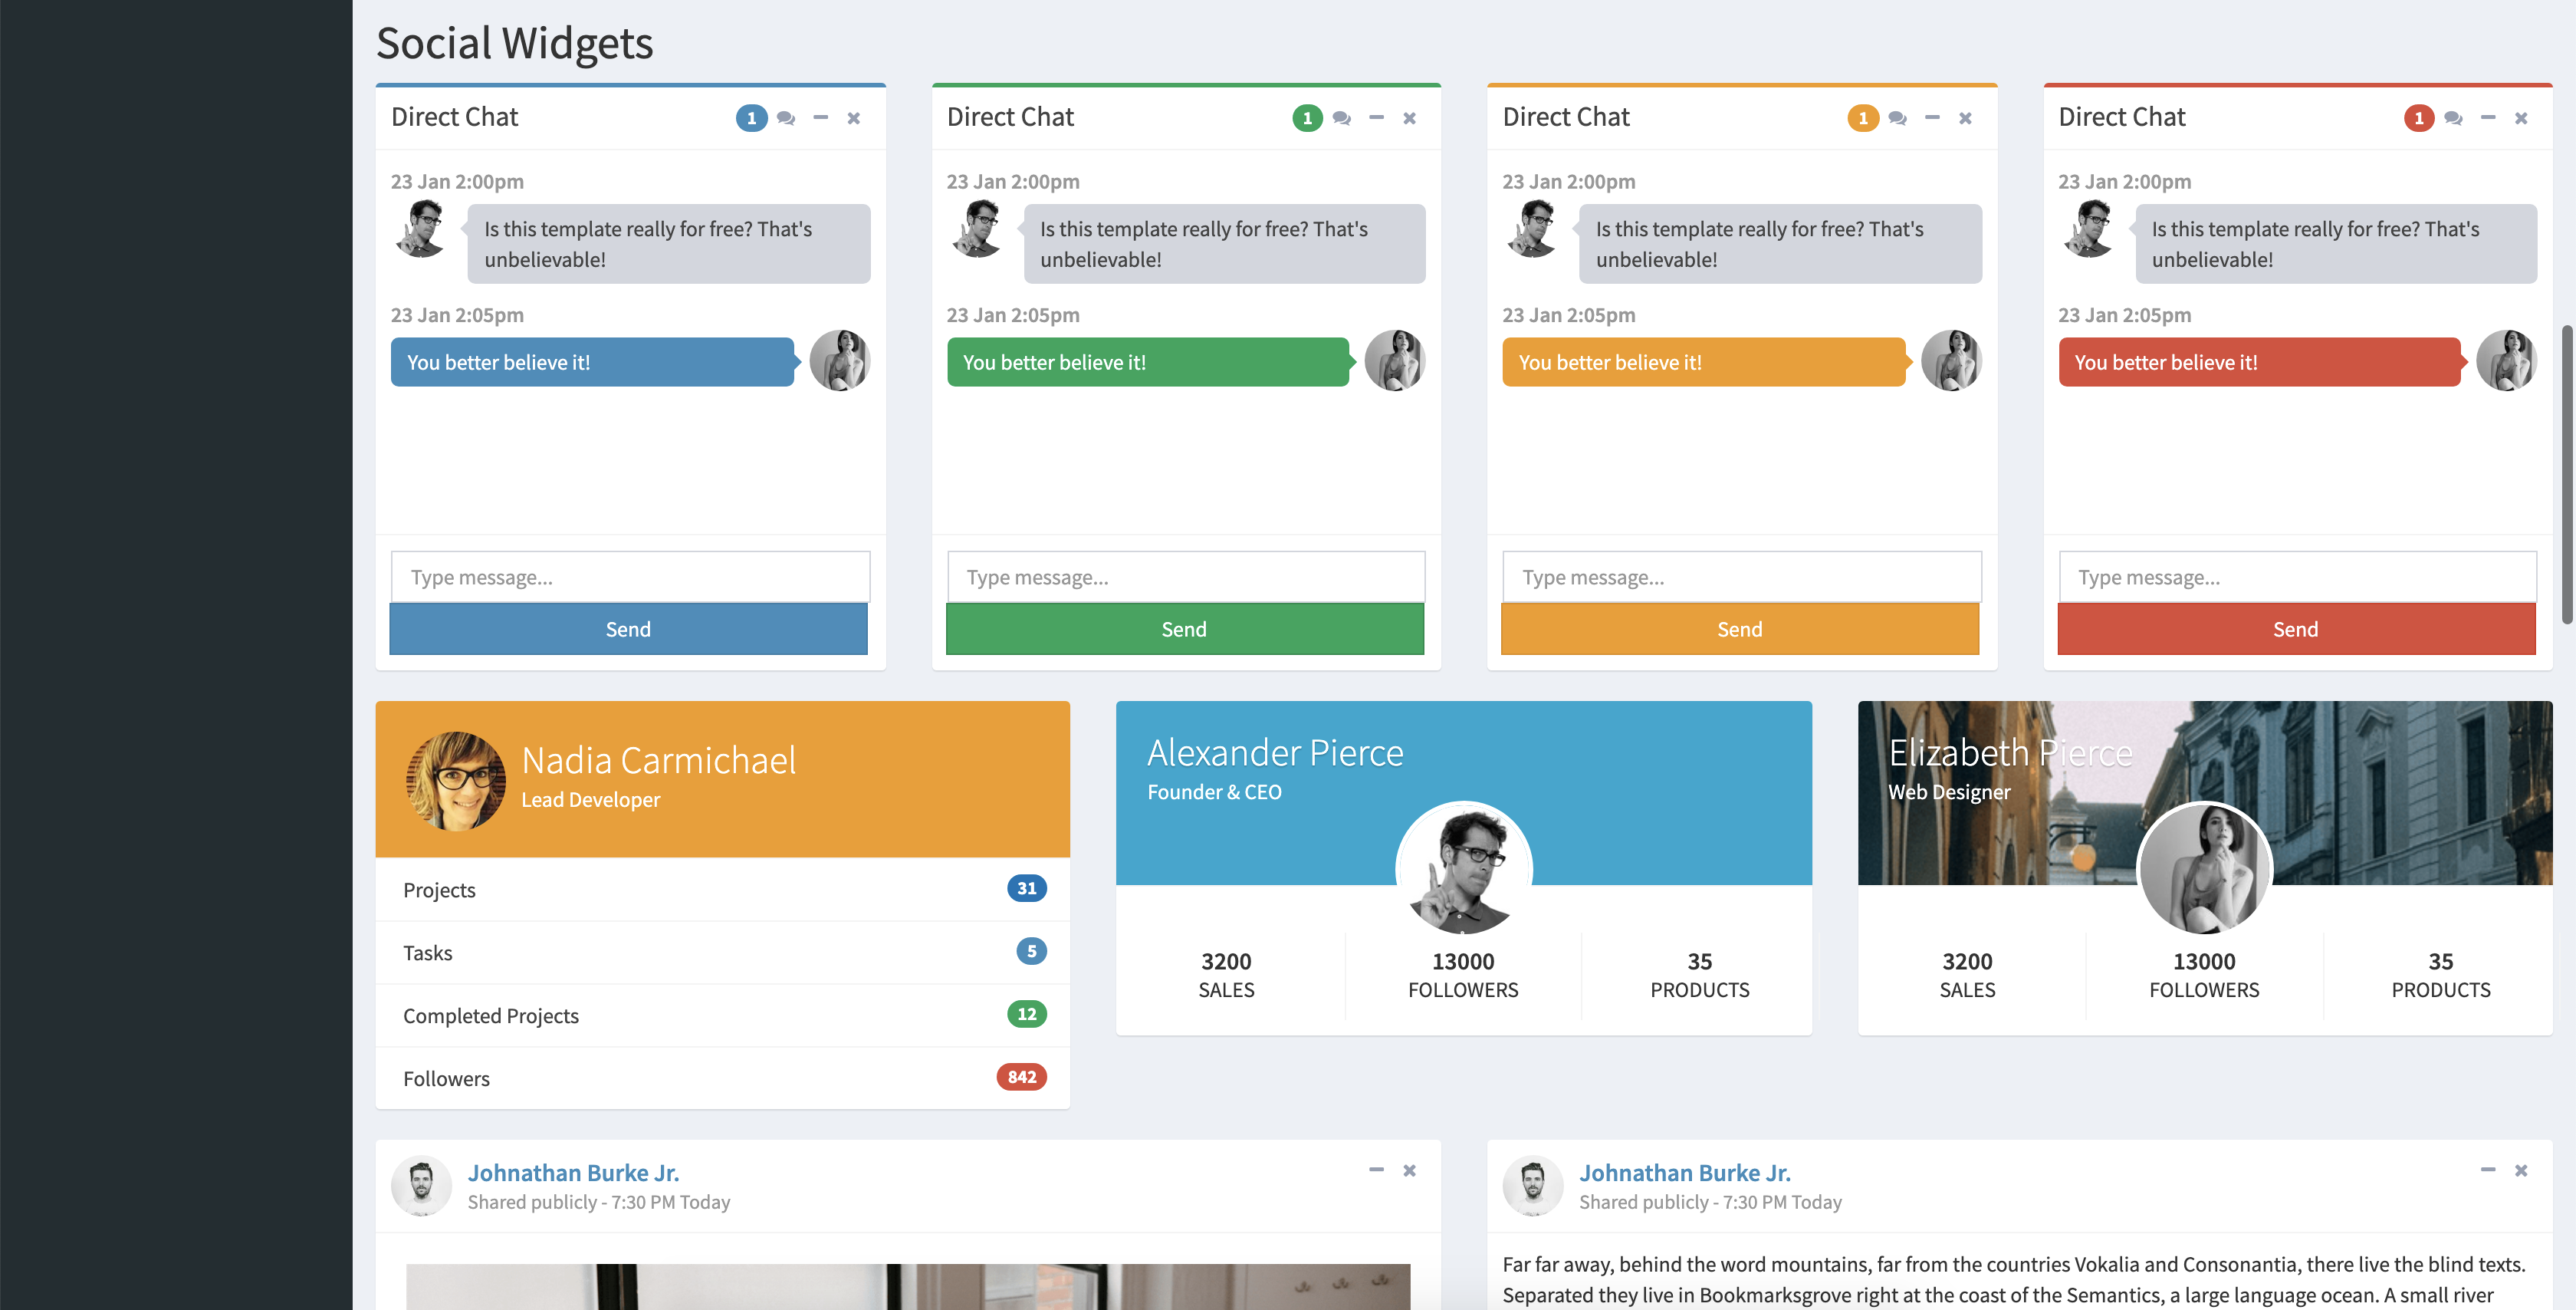Close the red Direct Chat box
2576x1310 pixels.
point(2521,118)
